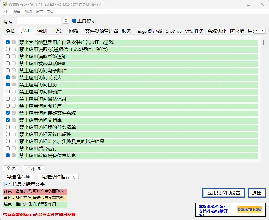
Task: Click the 应用更改的设置 button
Action: pyautogui.click(x=224, y=193)
